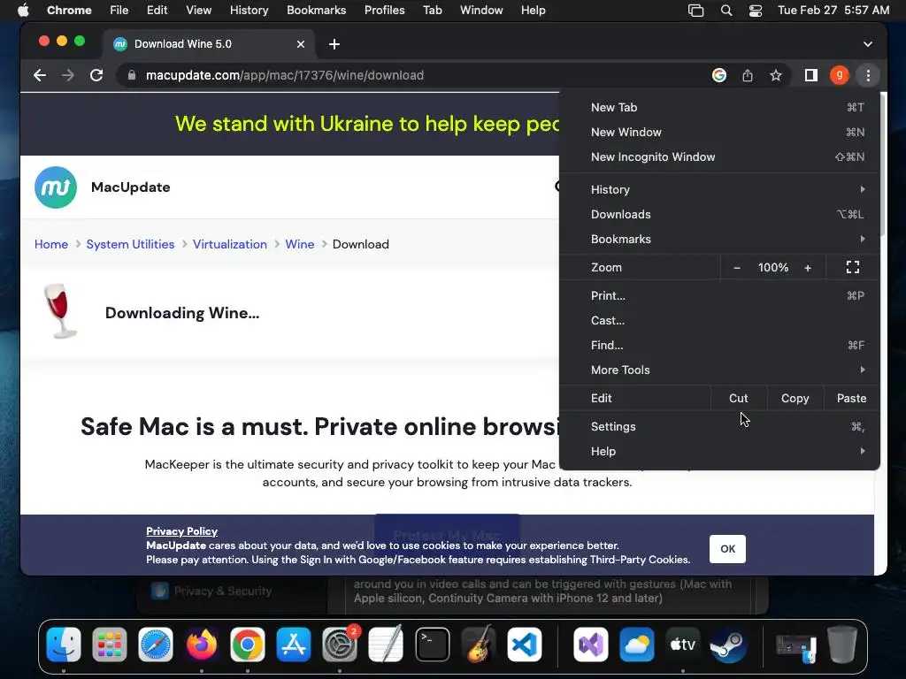Viewport: 906px width, 679px height.
Task: Close the Chrome three-dot menu button
Action: pos(868,75)
